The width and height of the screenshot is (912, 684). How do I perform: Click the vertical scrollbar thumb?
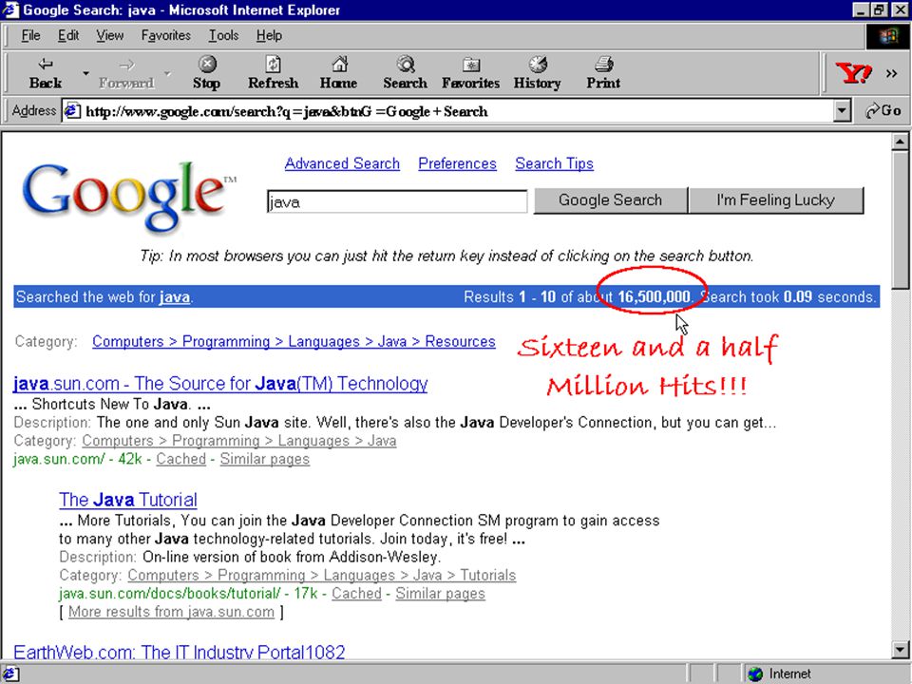pyautogui.click(x=900, y=218)
